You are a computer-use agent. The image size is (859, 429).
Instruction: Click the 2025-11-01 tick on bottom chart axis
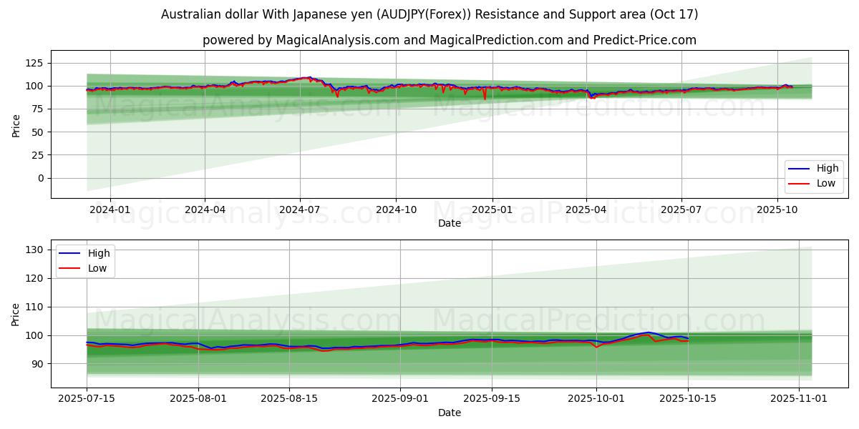click(798, 399)
